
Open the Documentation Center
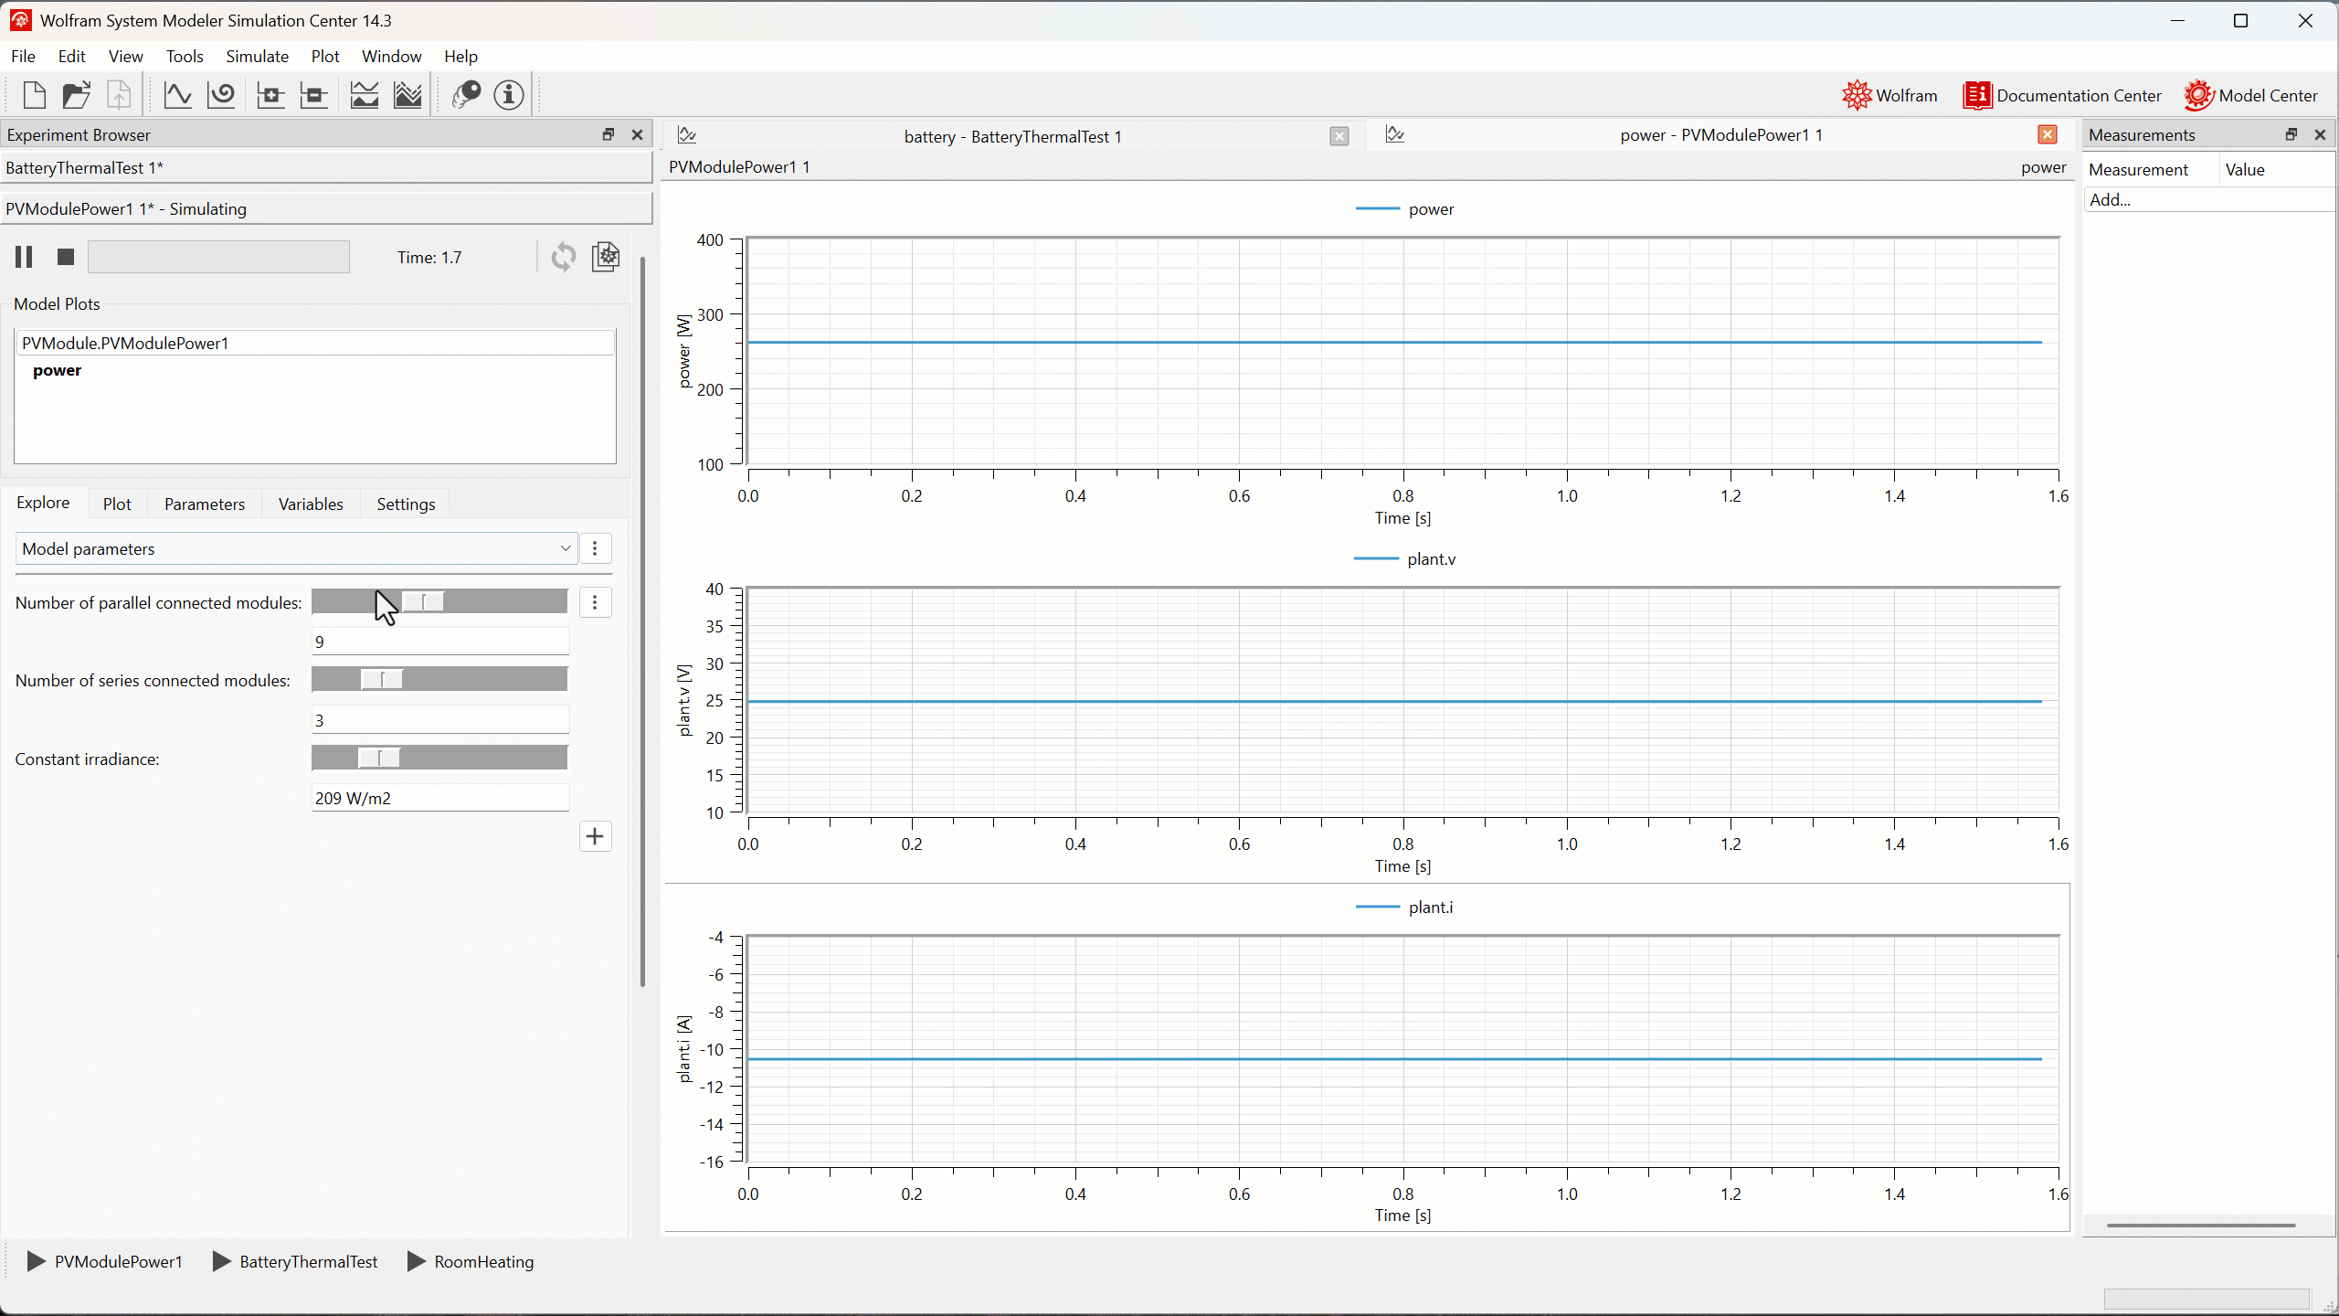pos(2062,95)
